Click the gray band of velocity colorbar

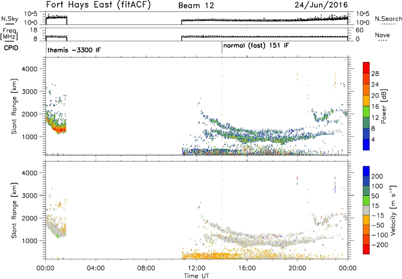[x=366, y=210]
